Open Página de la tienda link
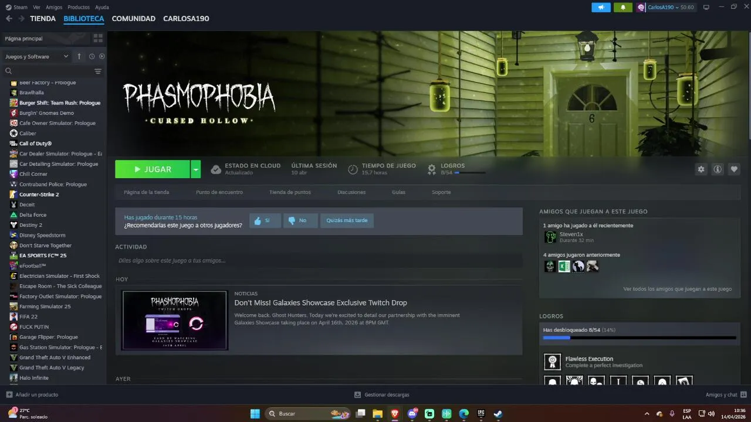The height and width of the screenshot is (422, 751). coord(146,192)
